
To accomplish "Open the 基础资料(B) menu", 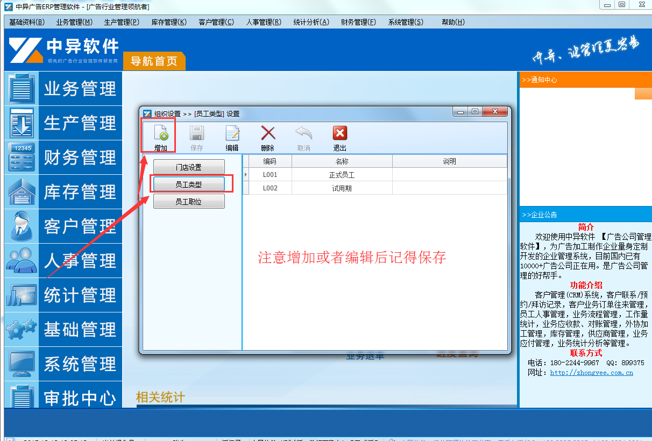I will [27, 22].
